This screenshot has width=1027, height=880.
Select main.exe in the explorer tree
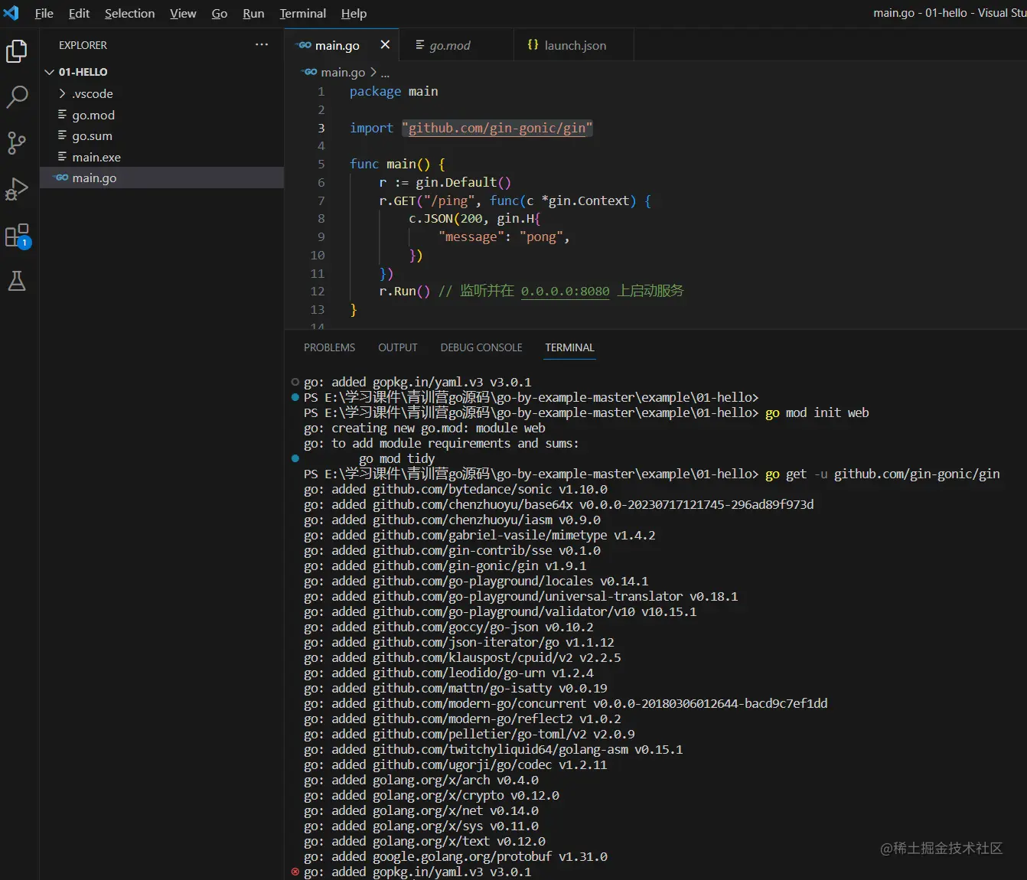161,157
